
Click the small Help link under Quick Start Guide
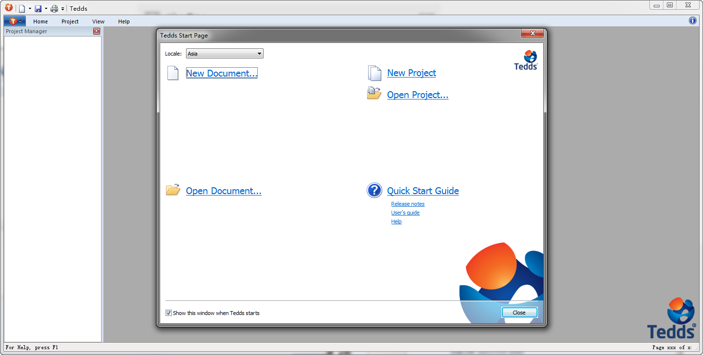point(396,221)
